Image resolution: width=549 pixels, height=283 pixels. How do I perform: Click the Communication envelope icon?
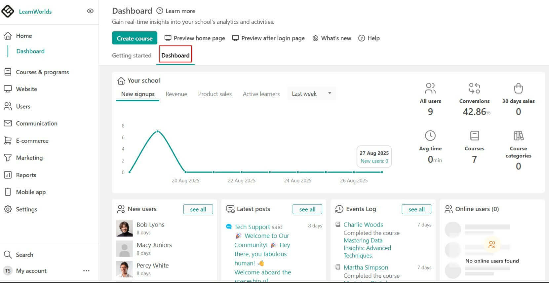point(8,123)
